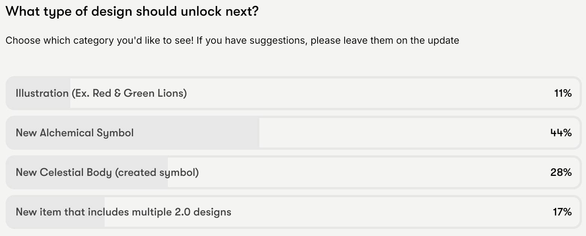
Task: Click the 17% result value
Action: tap(562, 212)
